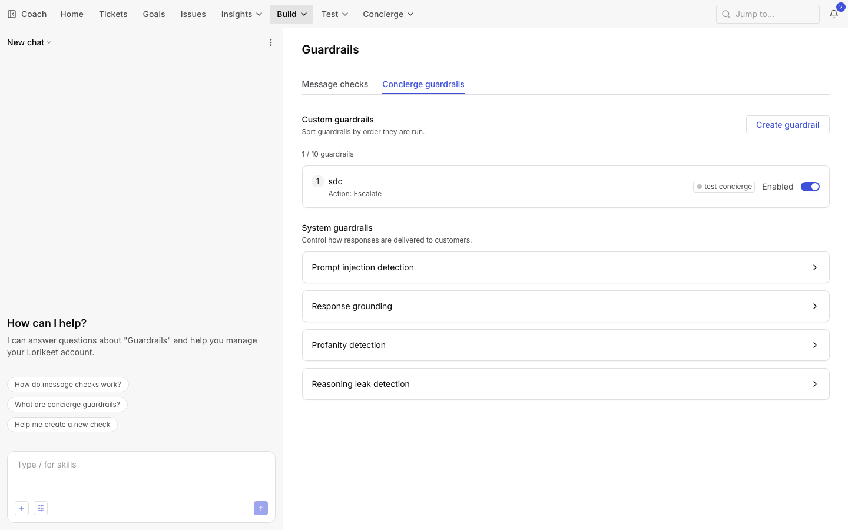848x530 pixels.
Task: Open the Insights dropdown
Action: [241, 14]
